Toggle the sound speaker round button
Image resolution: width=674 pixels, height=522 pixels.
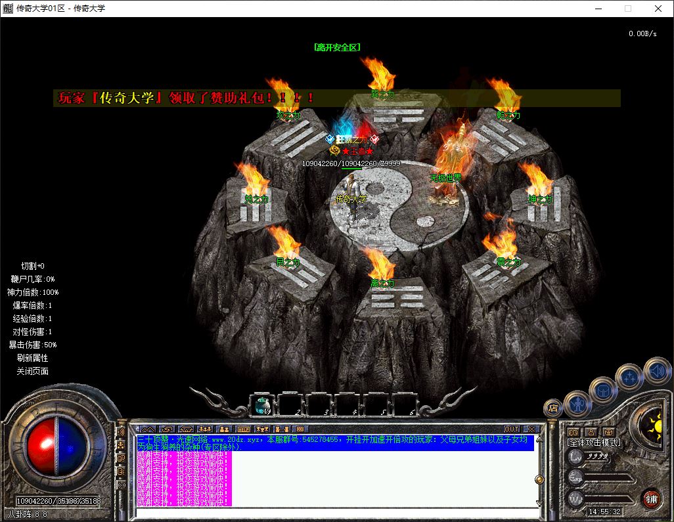pyautogui.click(x=657, y=370)
